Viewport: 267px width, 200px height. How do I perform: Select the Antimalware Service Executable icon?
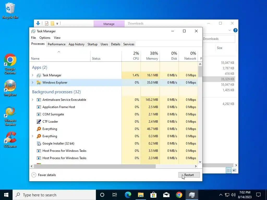click(39, 100)
